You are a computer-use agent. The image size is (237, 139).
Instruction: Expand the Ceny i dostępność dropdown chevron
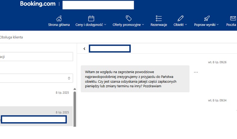[x=105, y=25]
